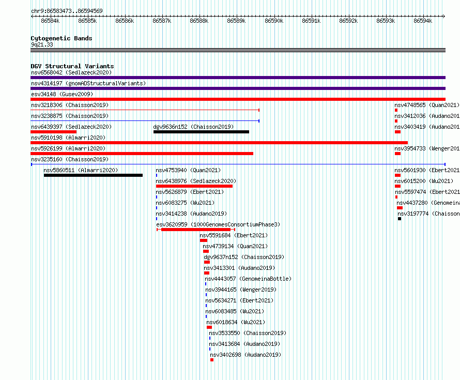
Task: Click the 86590k ruler position
Action: click(x=274, y=21)
